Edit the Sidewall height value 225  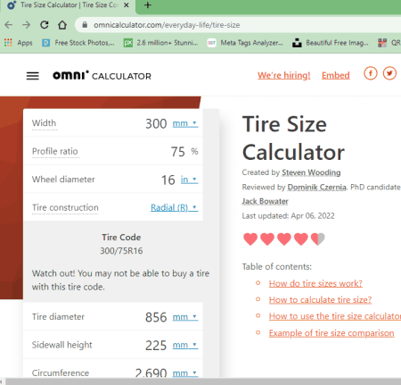(x=156, y=346)
